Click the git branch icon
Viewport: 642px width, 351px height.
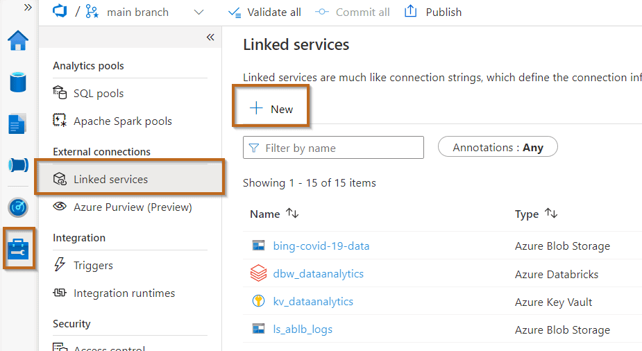click(92, 12)
